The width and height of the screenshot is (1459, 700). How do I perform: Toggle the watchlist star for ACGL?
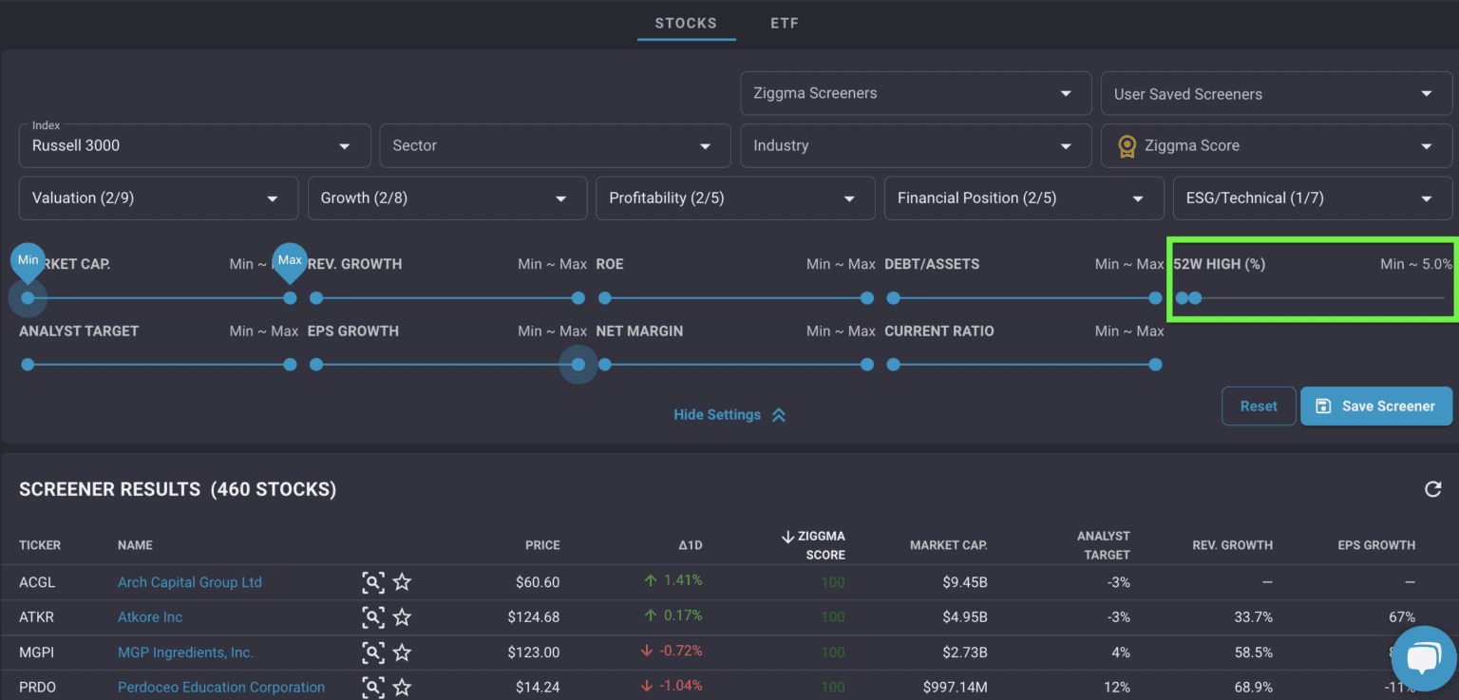402,582
